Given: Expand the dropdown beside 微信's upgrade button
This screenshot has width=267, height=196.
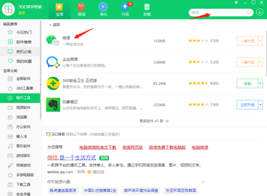Looking at the screenshot, I should coord(260,41).
